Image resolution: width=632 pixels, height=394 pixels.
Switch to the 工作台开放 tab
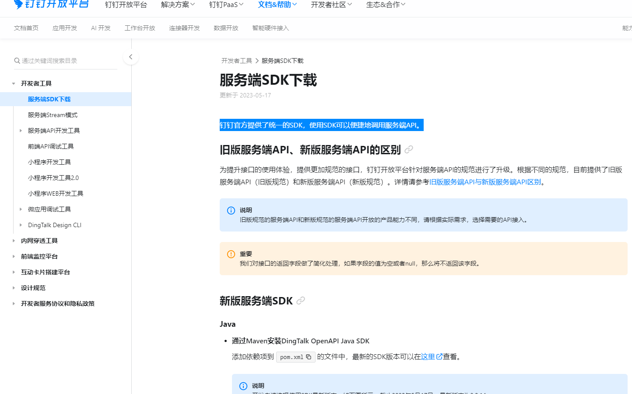(140, 28)
